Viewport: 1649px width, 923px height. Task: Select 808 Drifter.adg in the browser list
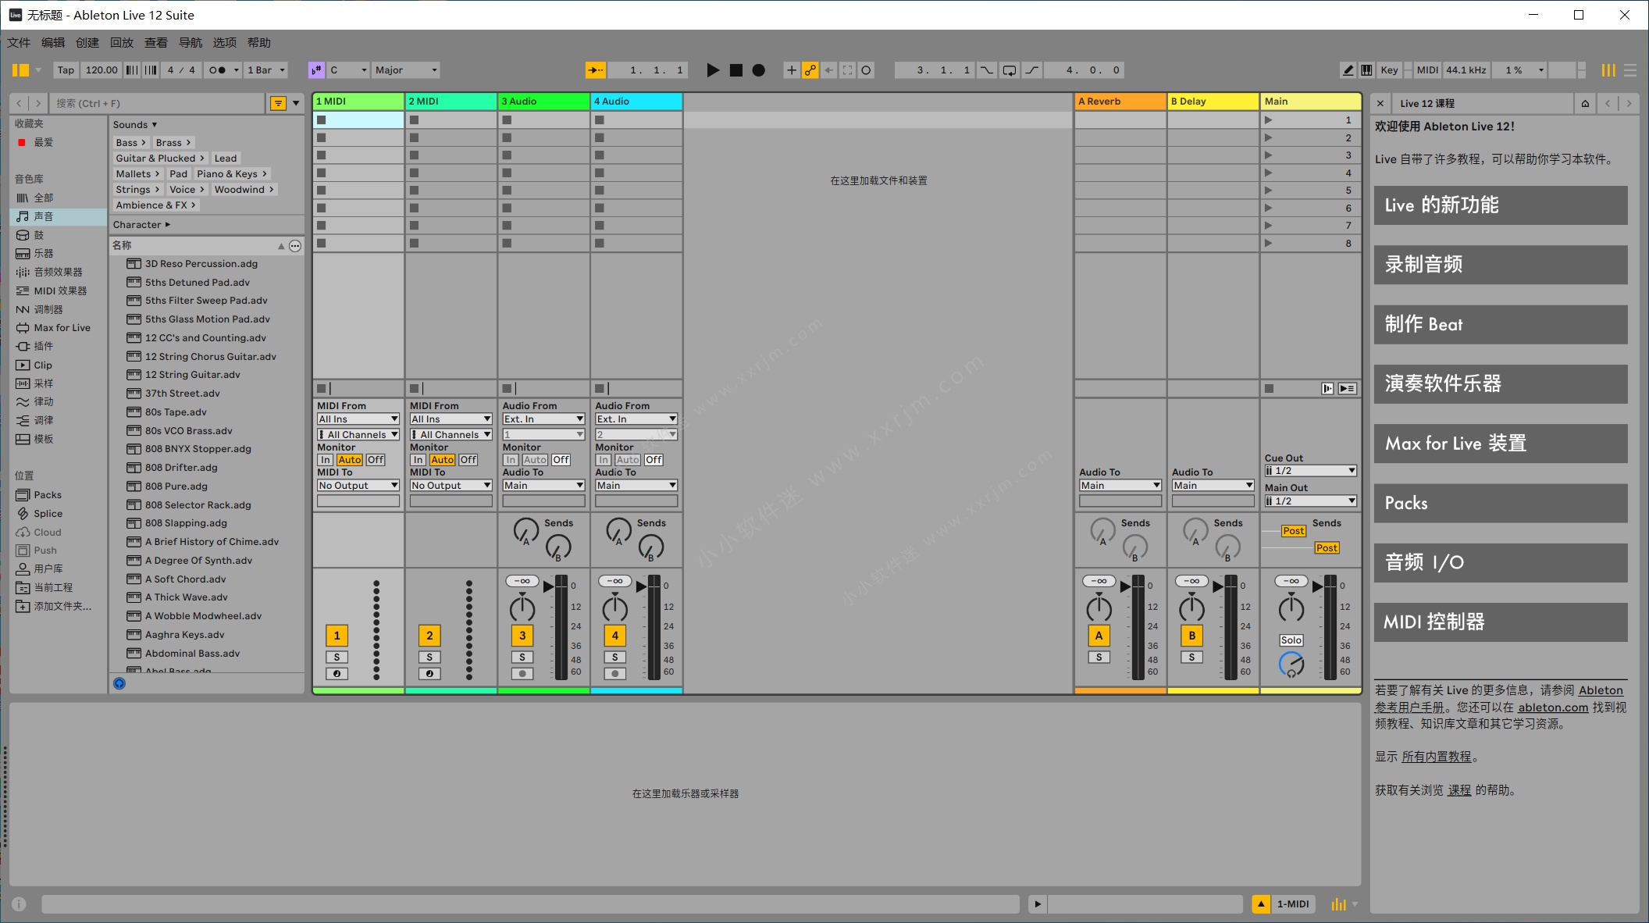pyautogui.click(x=181, y=467)
